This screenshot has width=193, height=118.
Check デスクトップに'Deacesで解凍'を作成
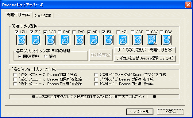[96, 79]
